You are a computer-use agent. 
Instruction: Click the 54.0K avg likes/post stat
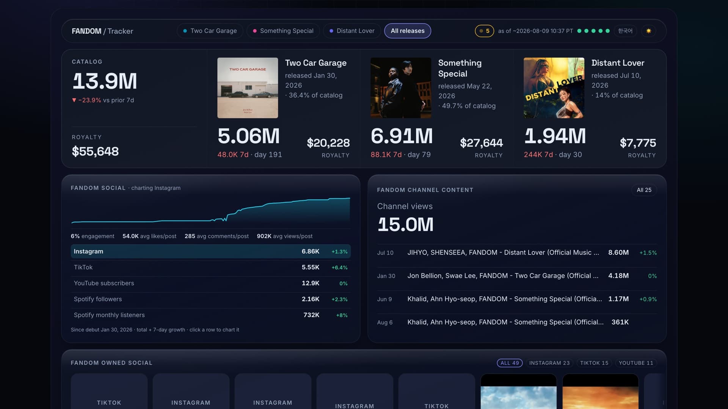point(149,236)
